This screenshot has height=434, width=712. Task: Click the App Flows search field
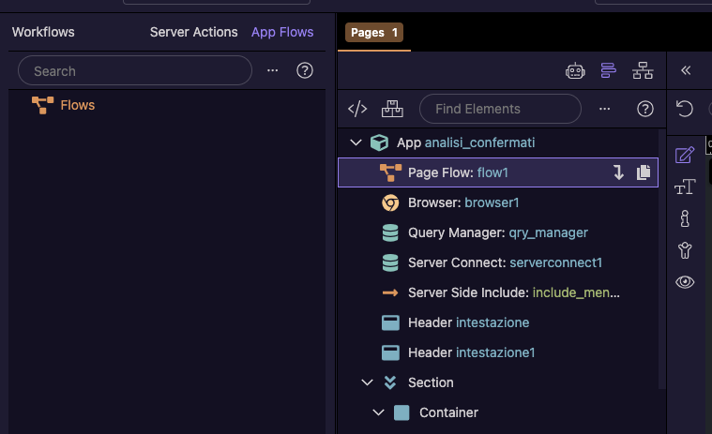[135, 70]
